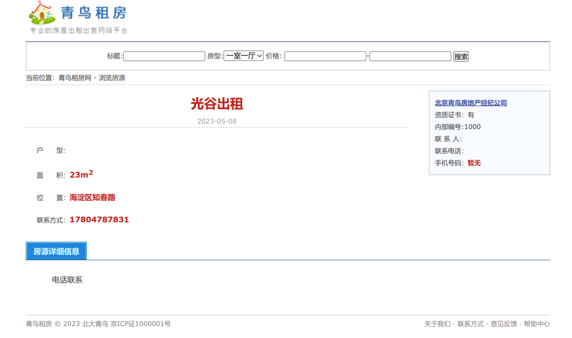This screenshot has height=338, width=572.
Task: Open the 北京青鸟房地产经纪公司 link
Action: click(471, 103)
